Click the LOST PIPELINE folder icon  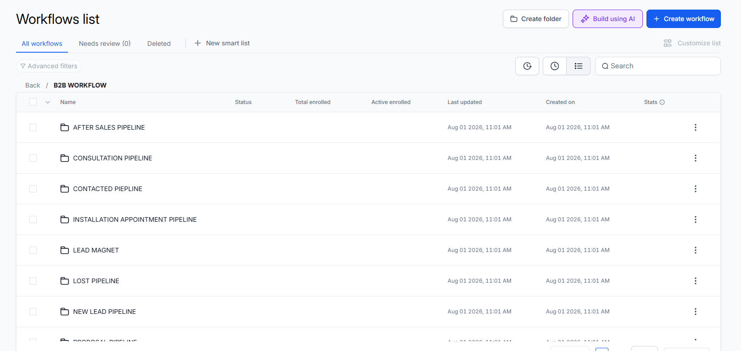[x=65, y=281]
